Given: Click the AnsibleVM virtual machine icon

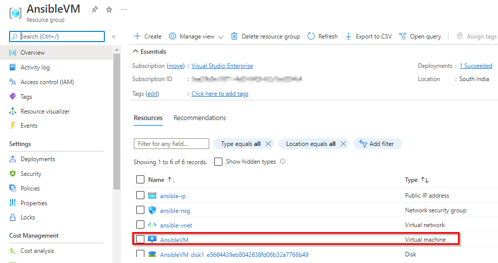Looking at the screenshot, I should point(152,240).
